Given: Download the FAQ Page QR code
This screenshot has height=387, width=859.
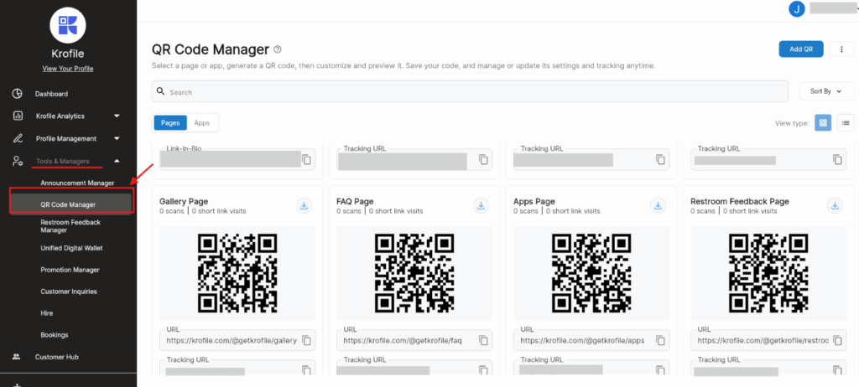Looking at the screenshot, I should (481, 206).
